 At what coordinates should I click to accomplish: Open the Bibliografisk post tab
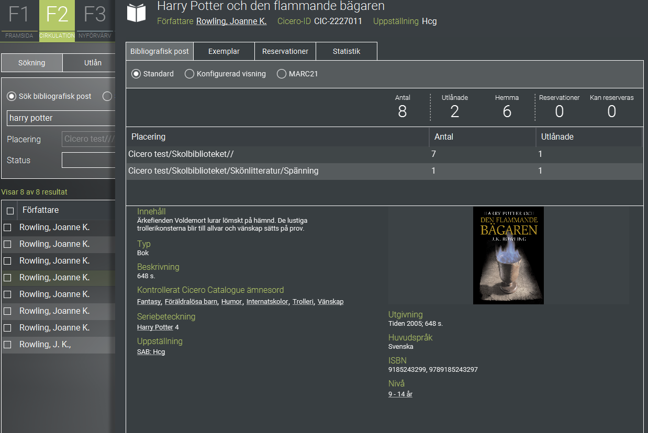[160, 51]
